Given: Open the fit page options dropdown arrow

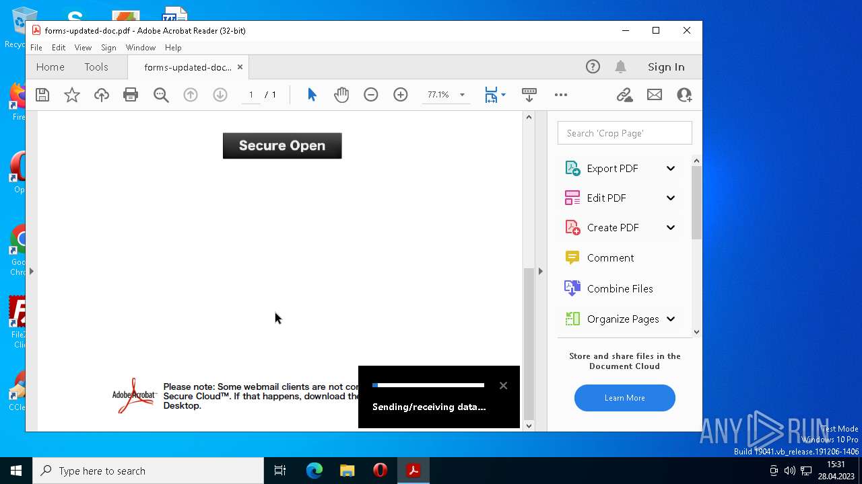Looking at the screenshot, I should tap(503, 95).
